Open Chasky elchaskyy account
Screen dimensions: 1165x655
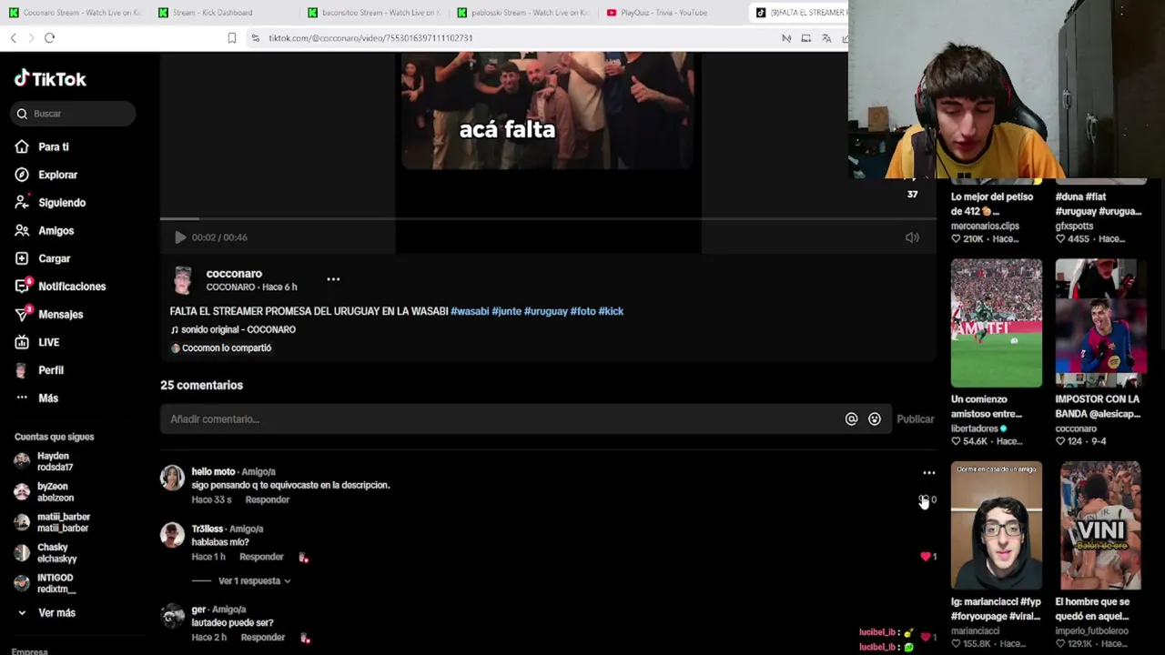pyautogui.click(x=56, y=553)
